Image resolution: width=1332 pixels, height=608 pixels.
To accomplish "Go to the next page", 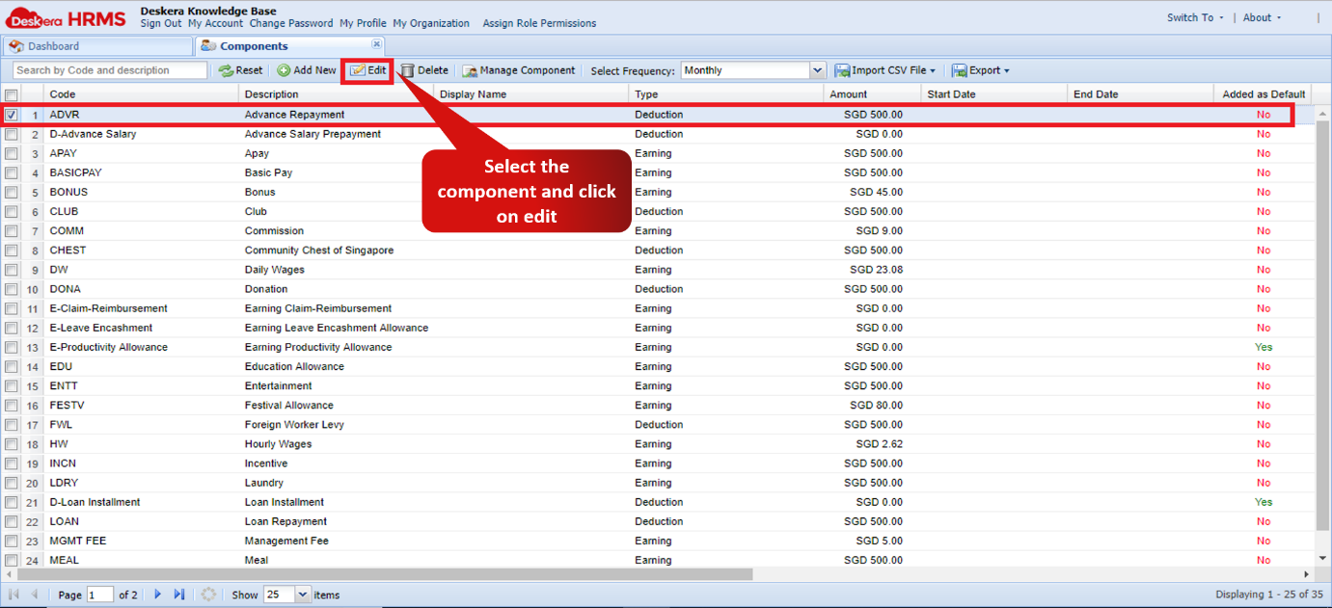I will tap(158, 595).
